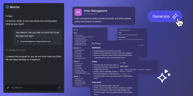Select the Orders screen heading
Viewport: 193px width, 96px height.
coord(94,62)
